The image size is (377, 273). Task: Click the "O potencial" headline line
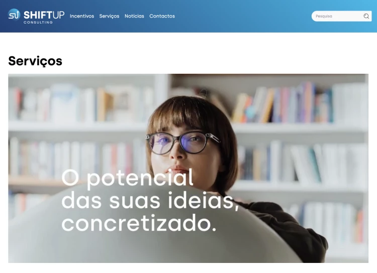[128, 178]
